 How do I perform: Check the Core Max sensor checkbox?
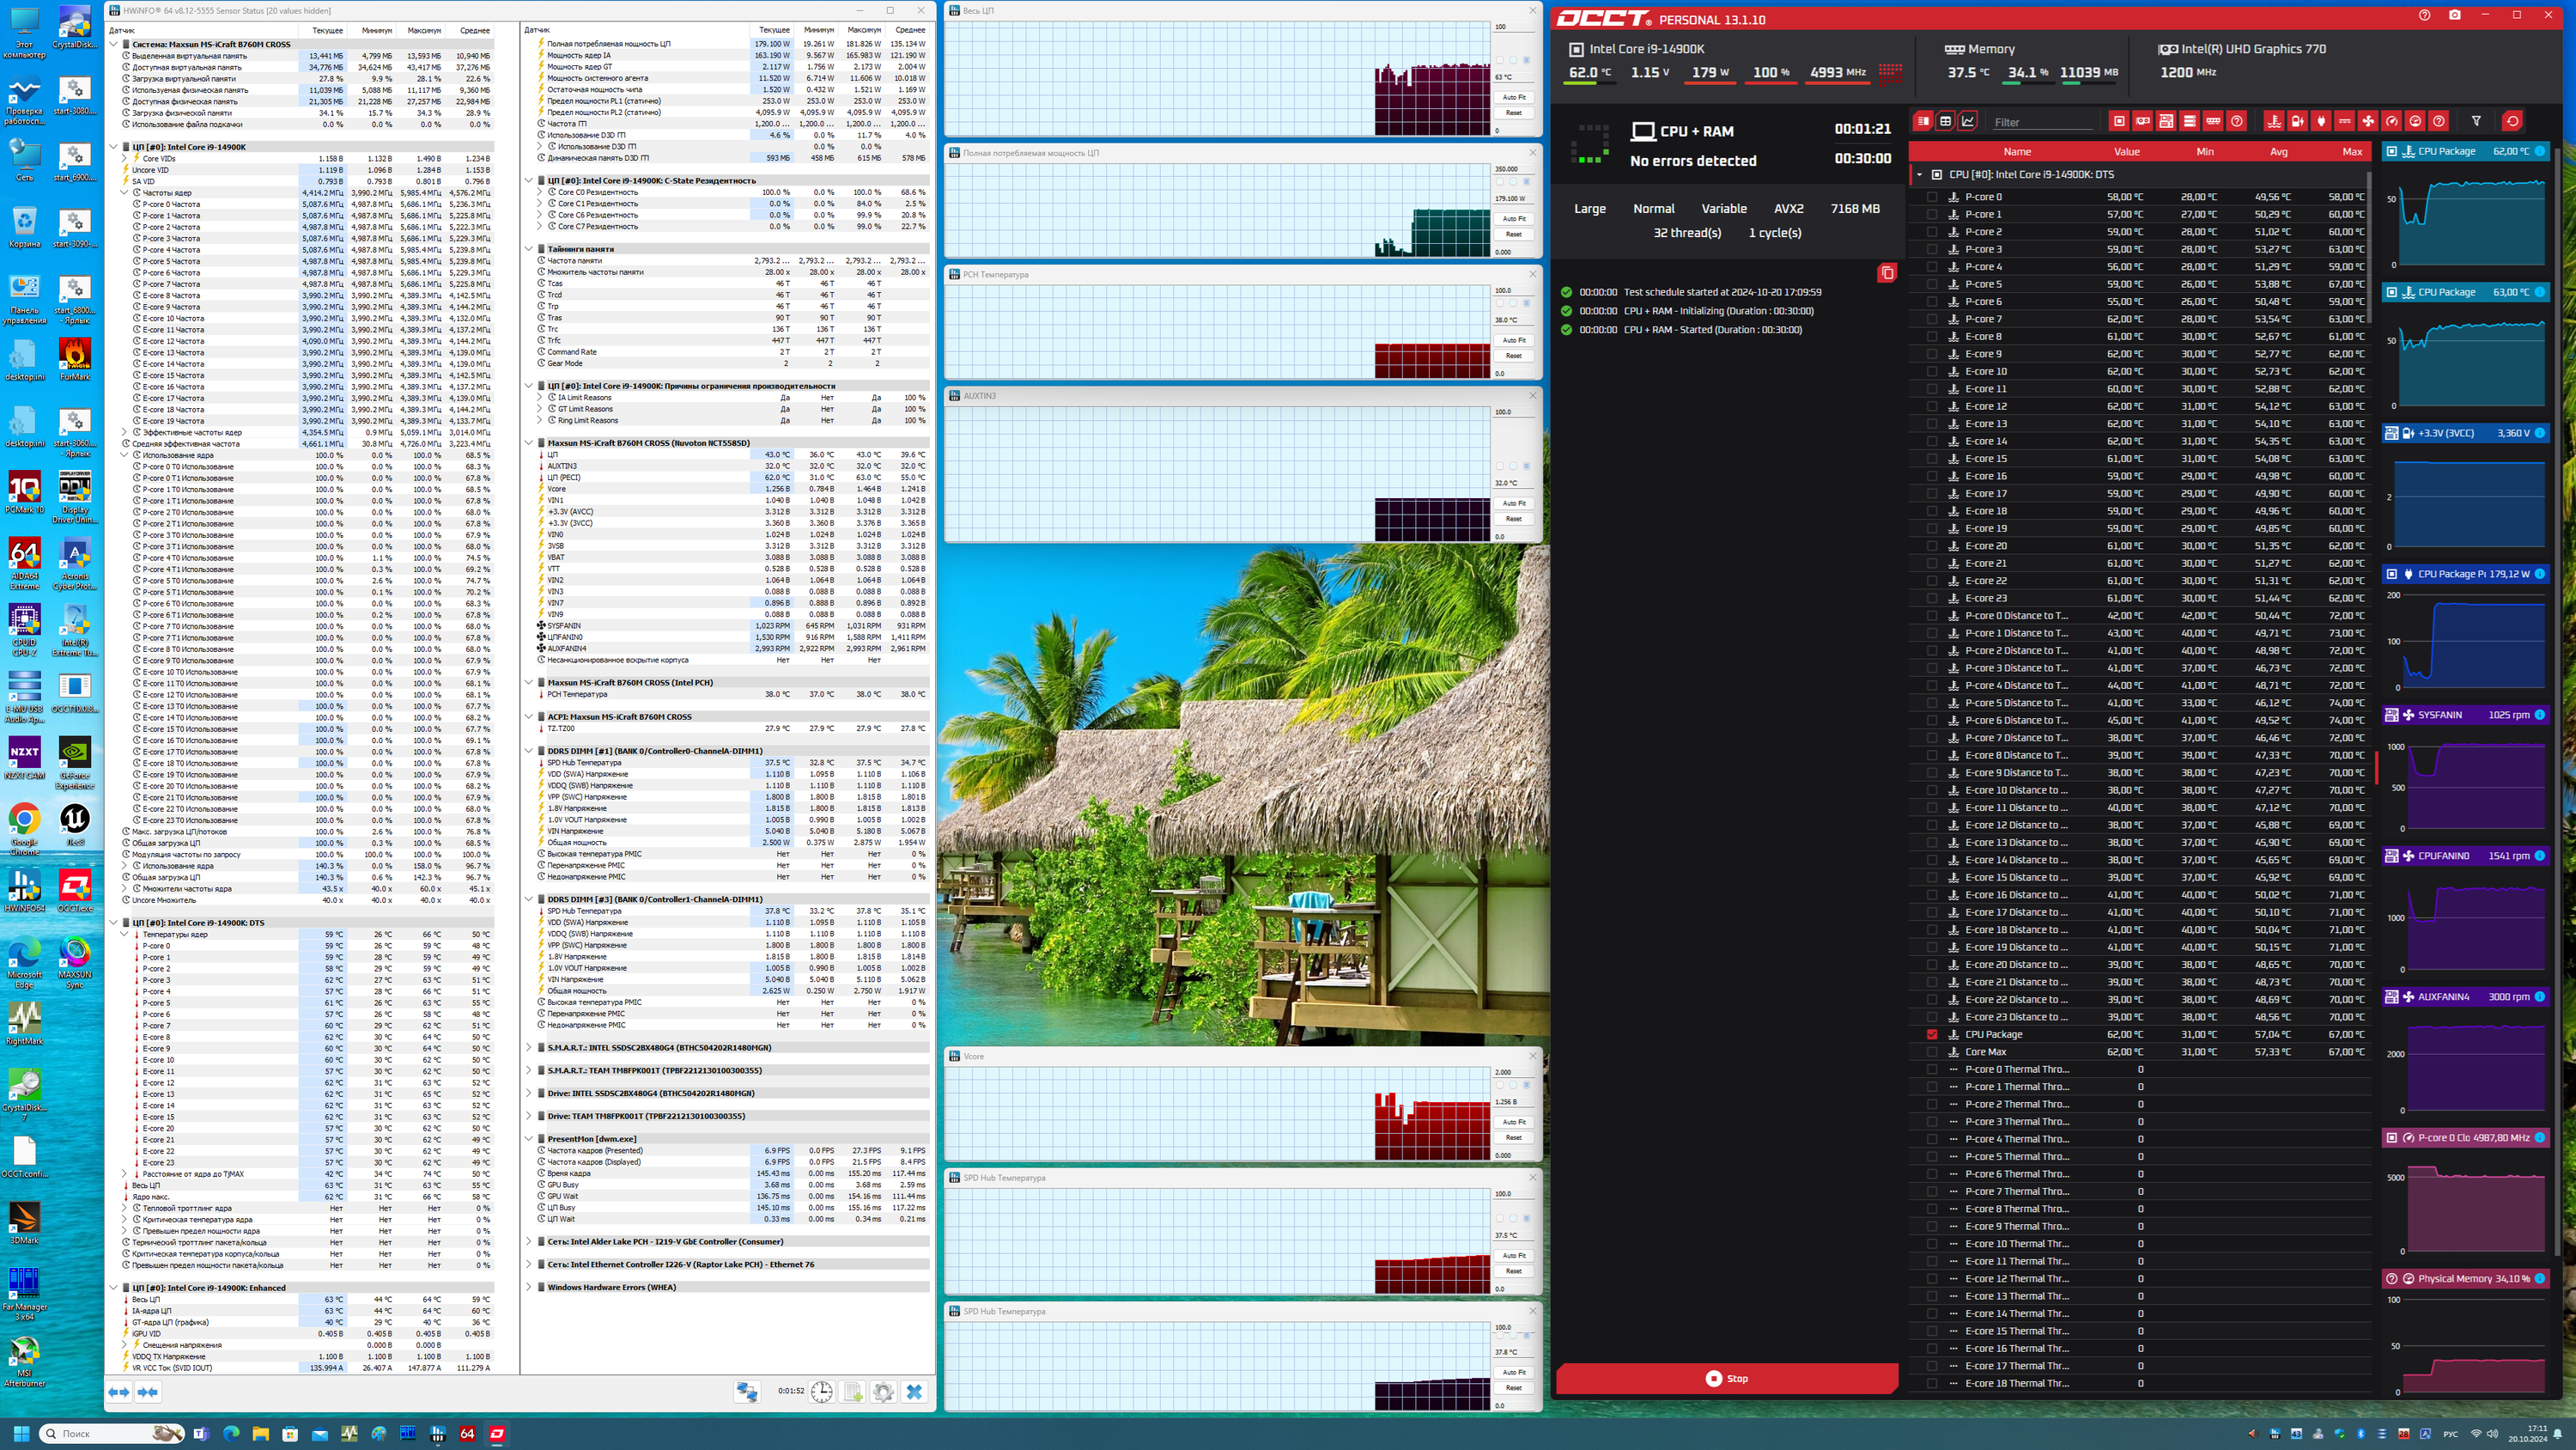(x=1932, y=1051)
